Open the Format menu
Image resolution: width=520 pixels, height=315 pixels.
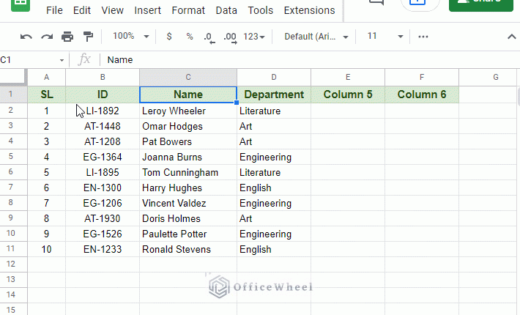188,10
